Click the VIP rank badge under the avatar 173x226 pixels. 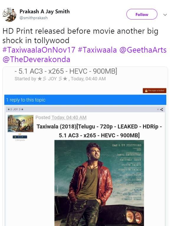[20, 137]
